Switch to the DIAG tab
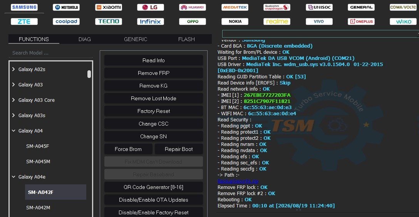 click(85, 39)
